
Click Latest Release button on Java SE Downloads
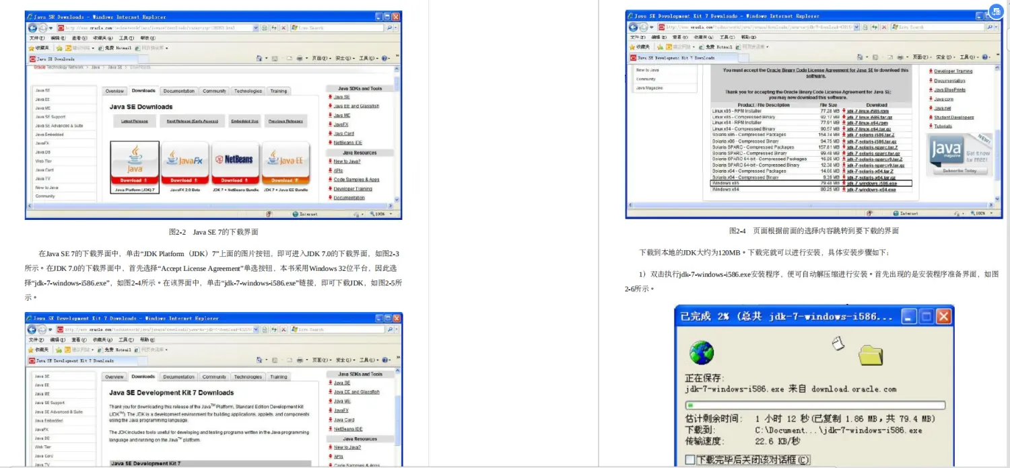click(135, 121)
